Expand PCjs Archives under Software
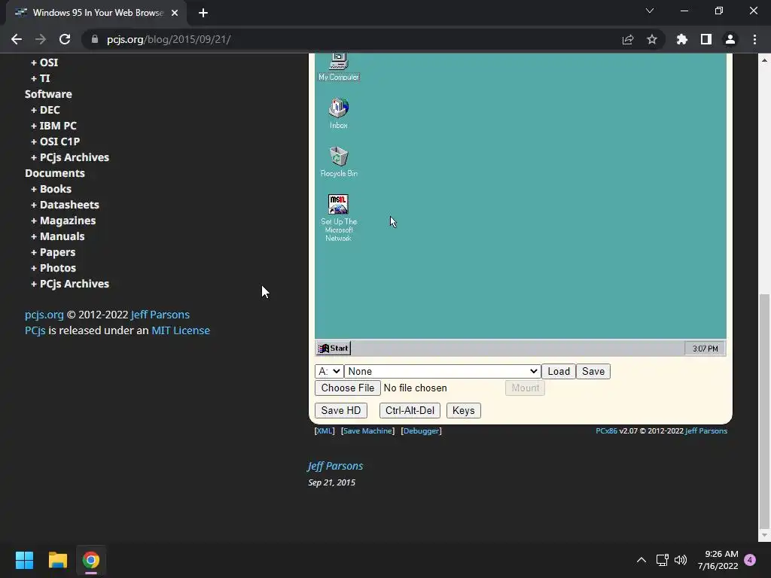771x578 pixels. 70,157
